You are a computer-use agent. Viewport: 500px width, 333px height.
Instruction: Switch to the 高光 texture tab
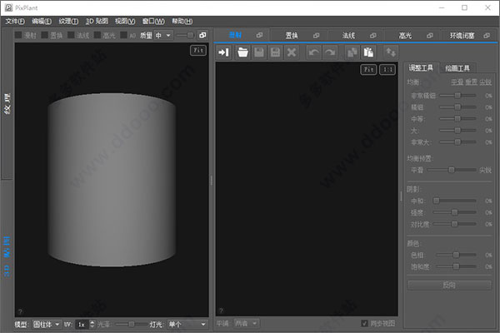405,35
